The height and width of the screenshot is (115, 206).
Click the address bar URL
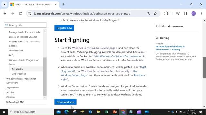(82, 13)
